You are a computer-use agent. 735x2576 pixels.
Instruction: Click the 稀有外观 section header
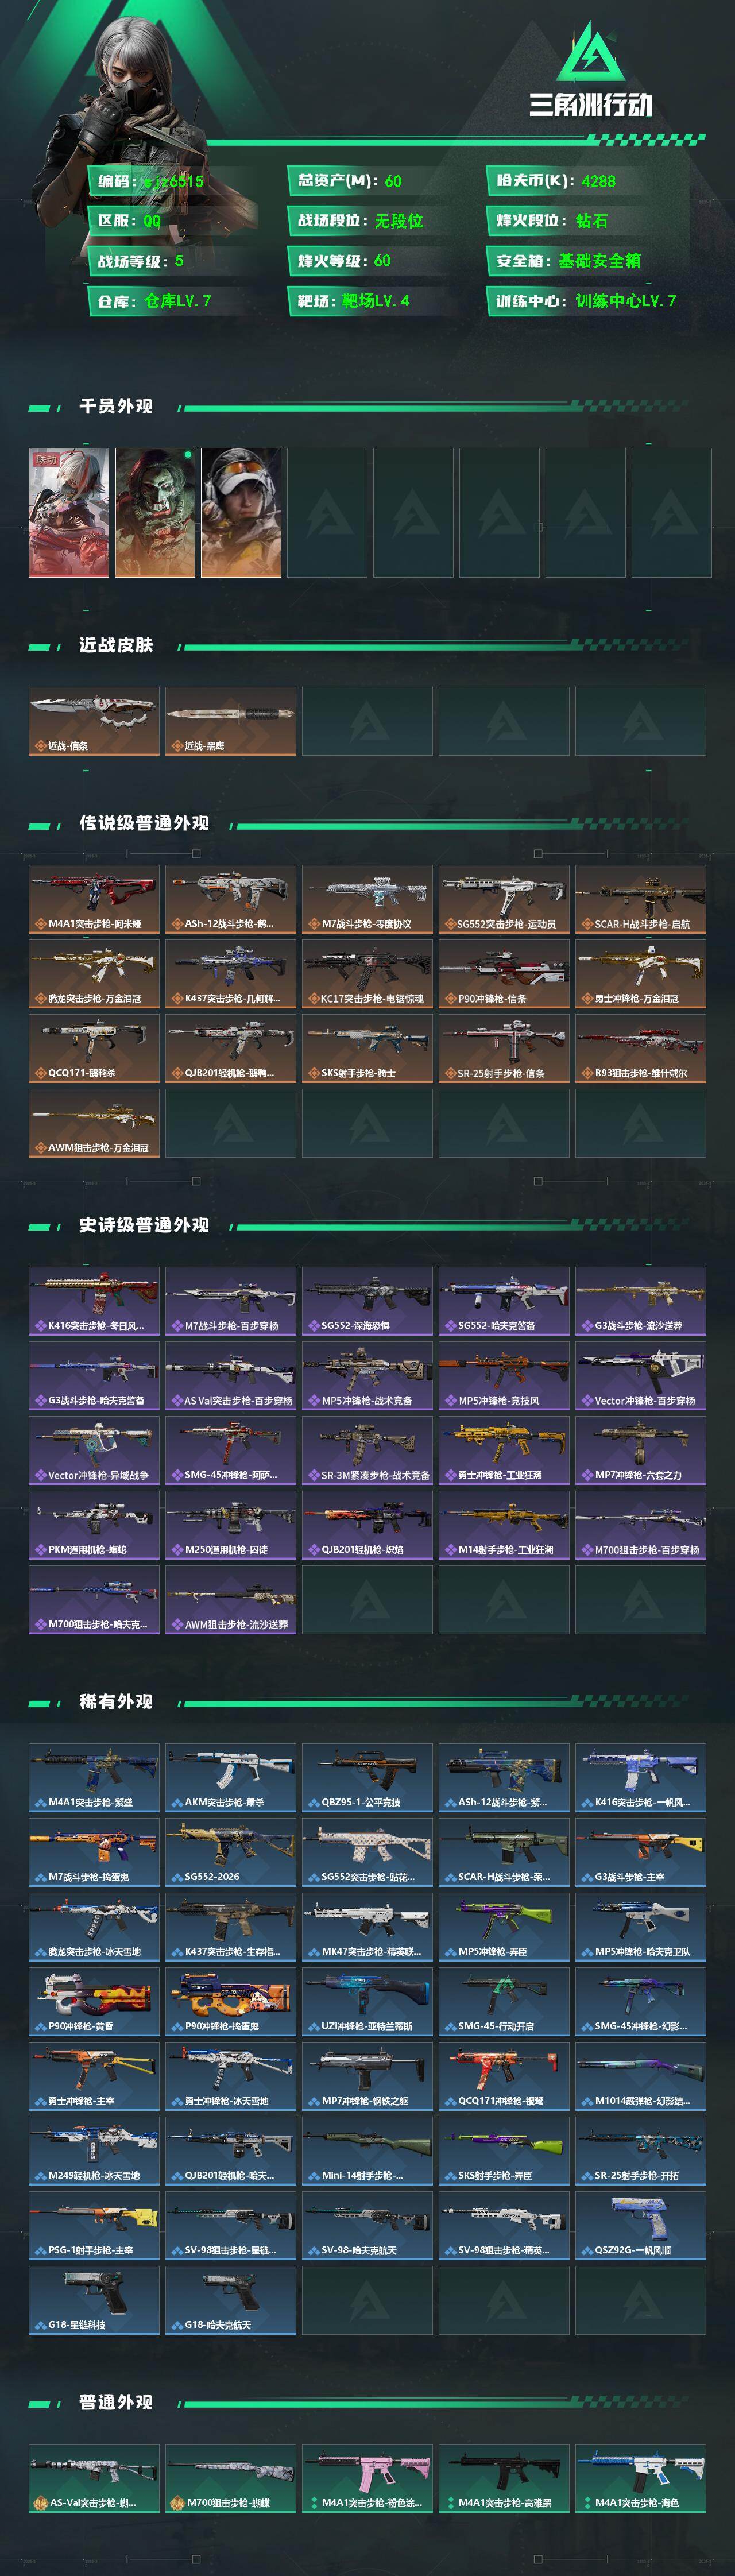click(116, 1701)
